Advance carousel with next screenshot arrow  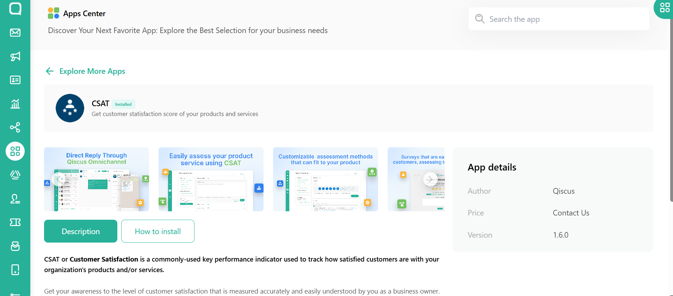coord(430,179)
